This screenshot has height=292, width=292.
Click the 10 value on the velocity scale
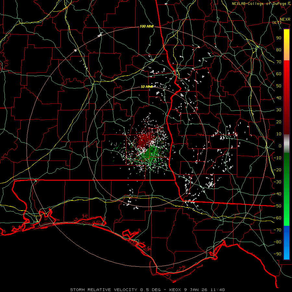[x=279, y=134]
